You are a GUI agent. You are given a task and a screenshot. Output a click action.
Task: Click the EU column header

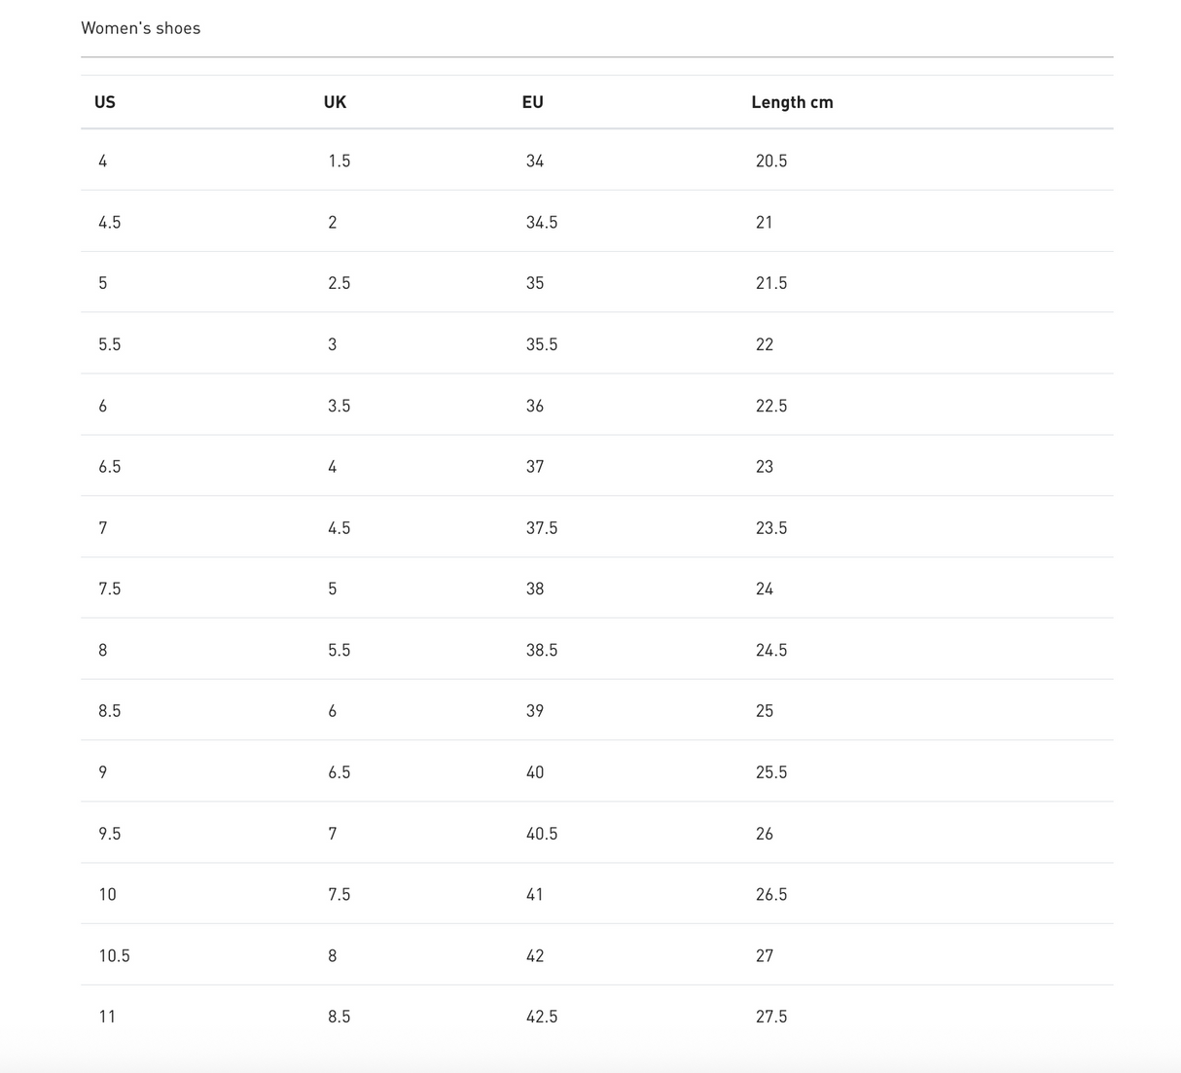532,102
